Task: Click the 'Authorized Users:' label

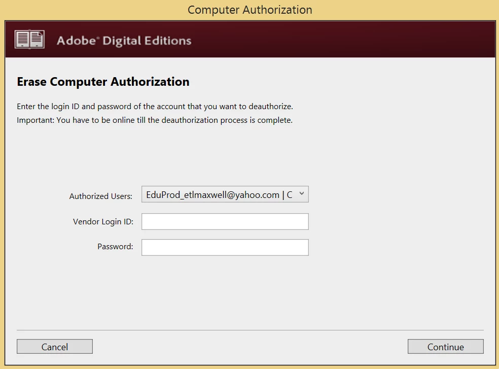Action: tap(100, 196)
